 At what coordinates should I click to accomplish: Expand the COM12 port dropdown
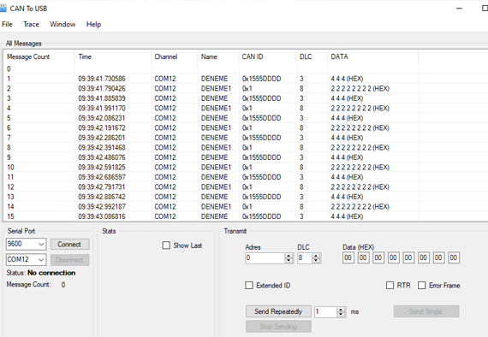pos(41,259)
